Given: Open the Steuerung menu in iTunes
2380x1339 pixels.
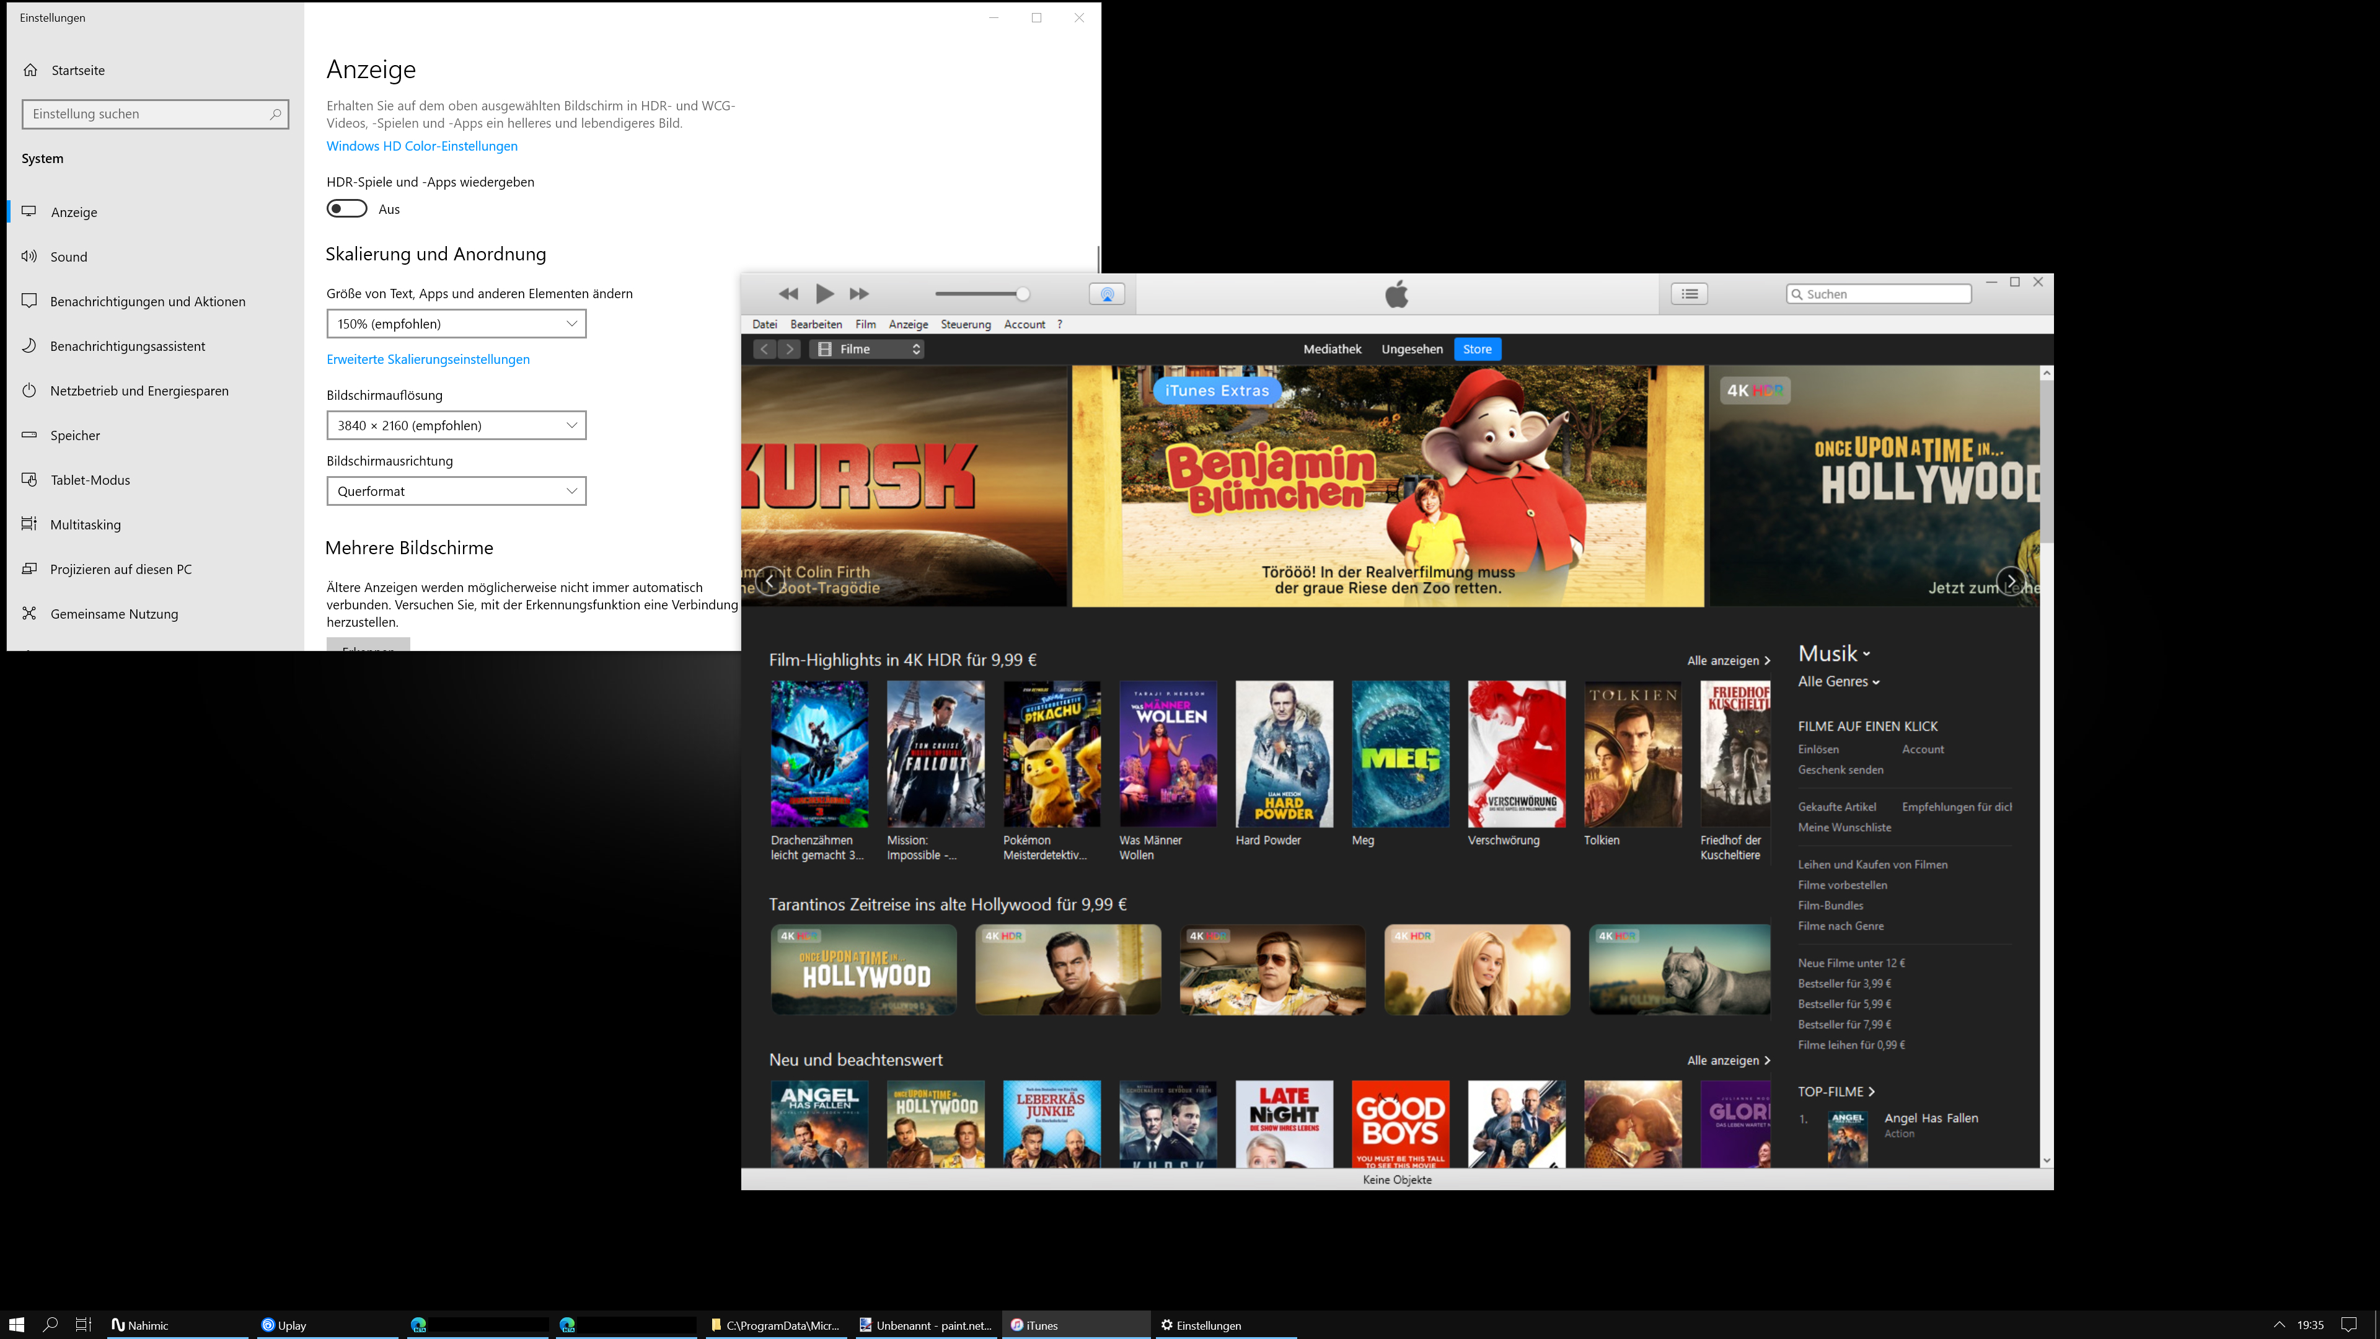Looking at the screenshot, I should tap(966, 324).
